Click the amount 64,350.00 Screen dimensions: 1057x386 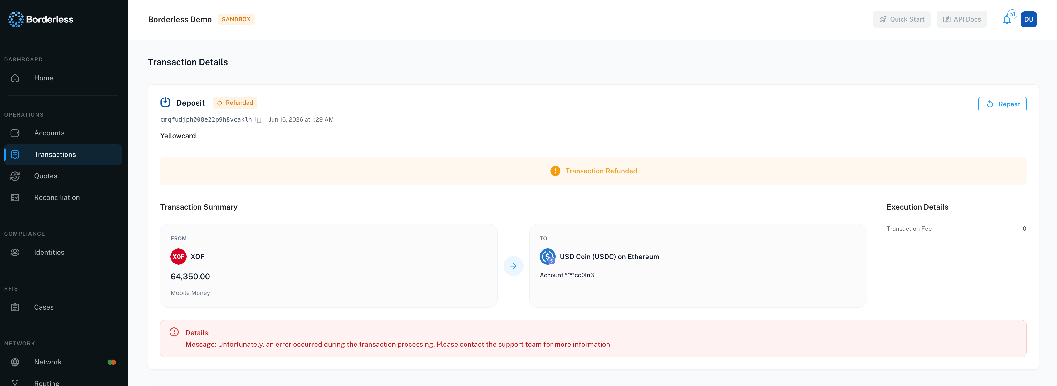(x=190, y=277)
